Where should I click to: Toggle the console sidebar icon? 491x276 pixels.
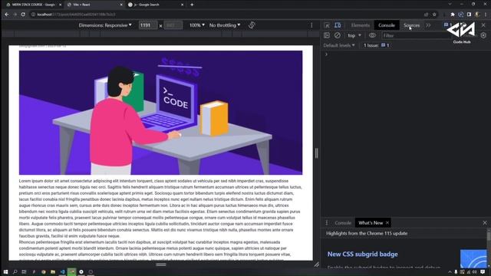click(327, 35)
